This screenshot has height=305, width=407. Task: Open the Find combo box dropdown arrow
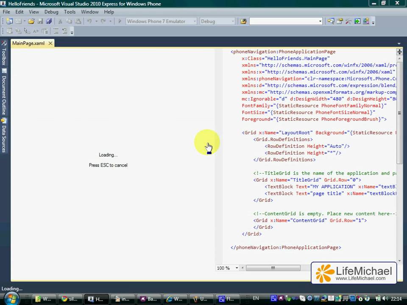tap(320, 21)
